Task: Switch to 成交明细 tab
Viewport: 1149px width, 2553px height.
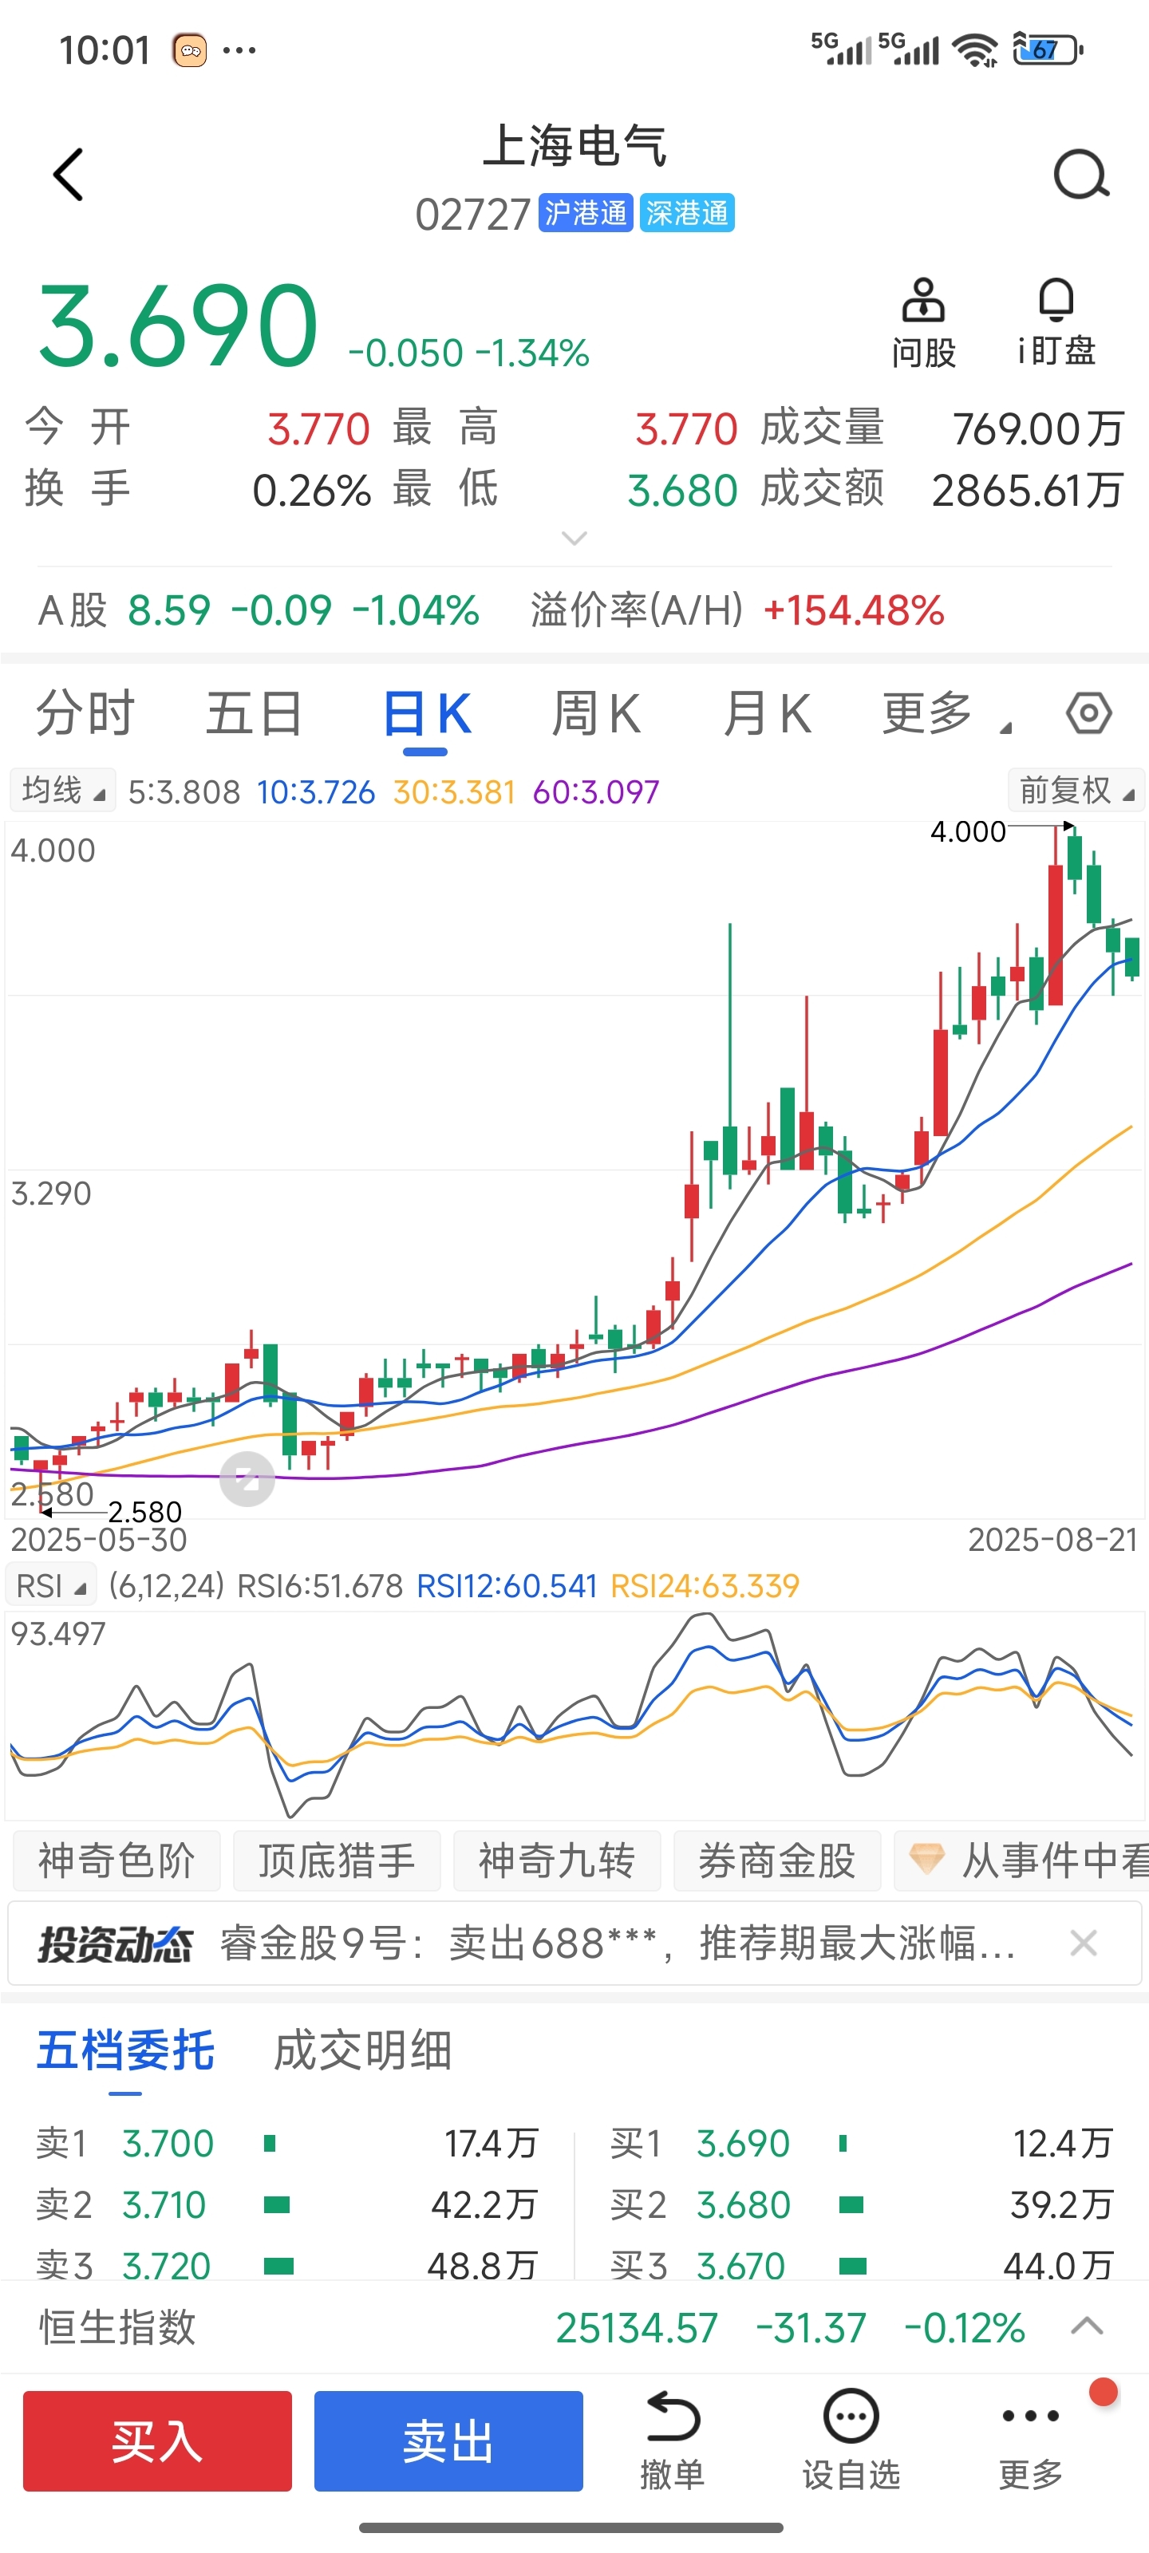Action: coord(363,2050)
